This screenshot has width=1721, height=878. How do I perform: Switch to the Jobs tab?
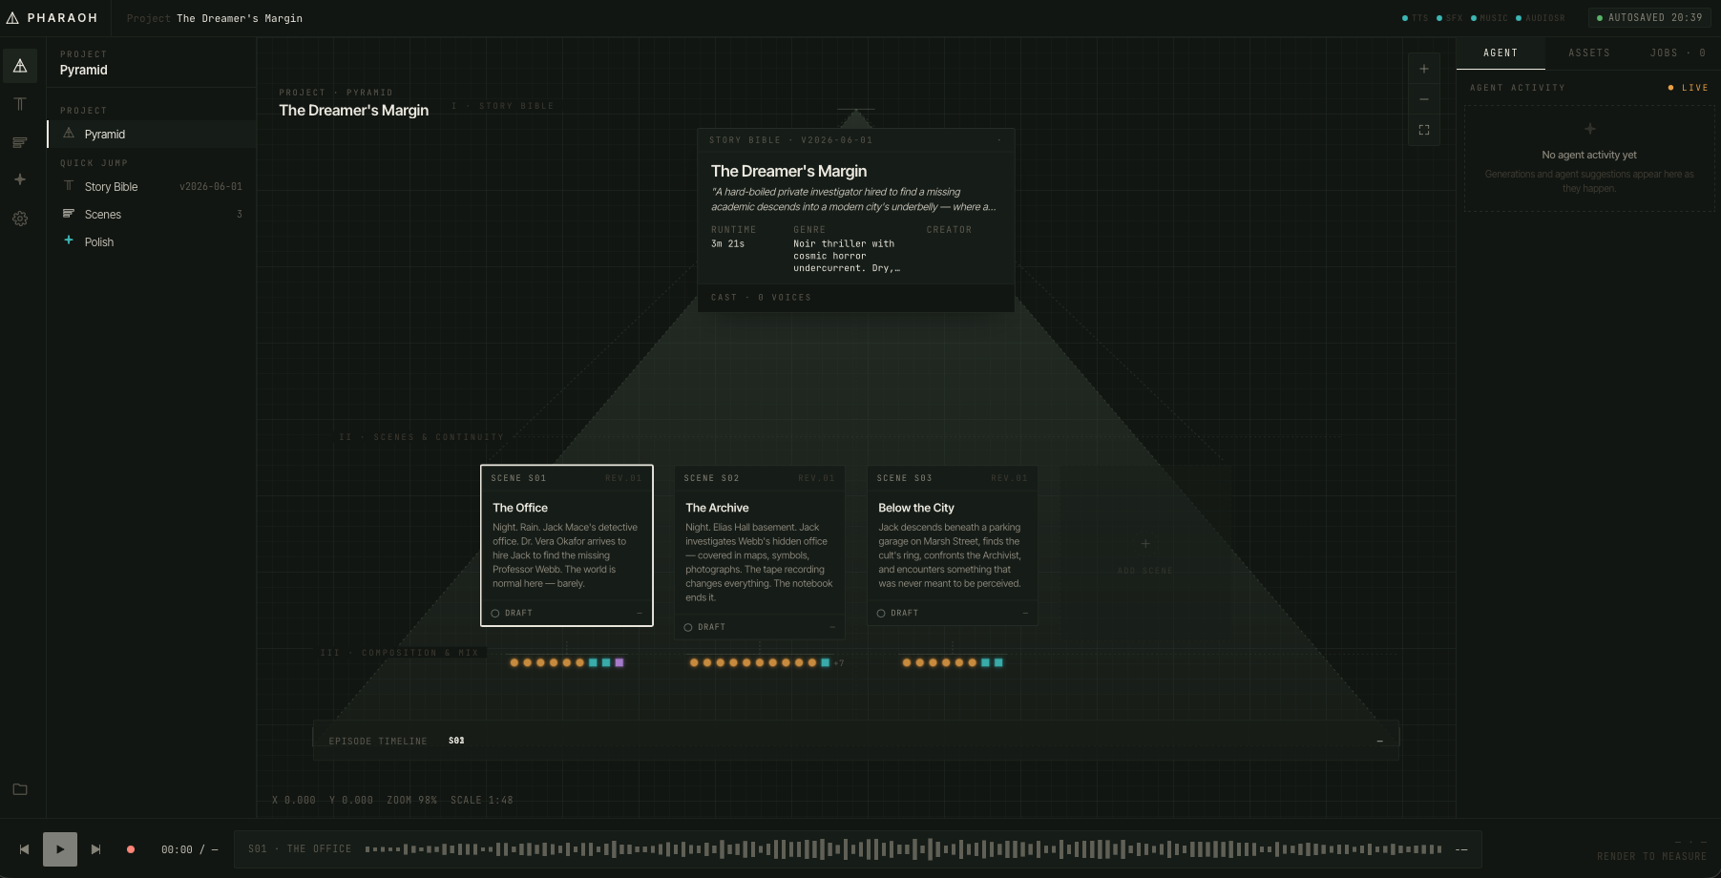click(x=1677, y=53)
